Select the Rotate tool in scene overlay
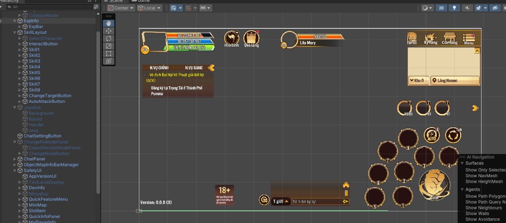Screen dimensions: 506x223 tap(109, 38)
